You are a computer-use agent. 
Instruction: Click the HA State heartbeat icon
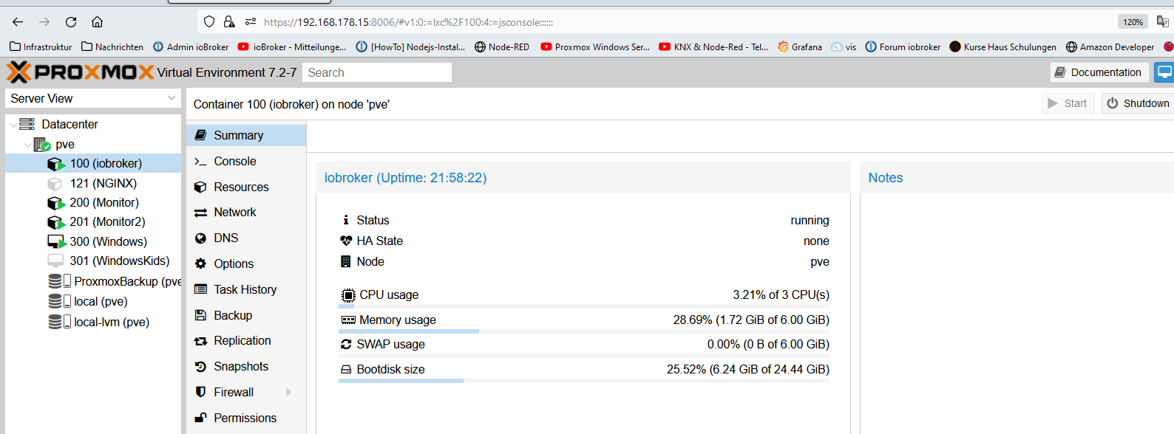click(x=346, y=241)
